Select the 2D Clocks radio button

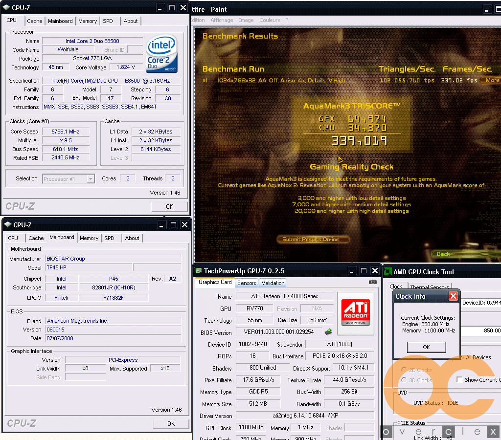(404, 370)
